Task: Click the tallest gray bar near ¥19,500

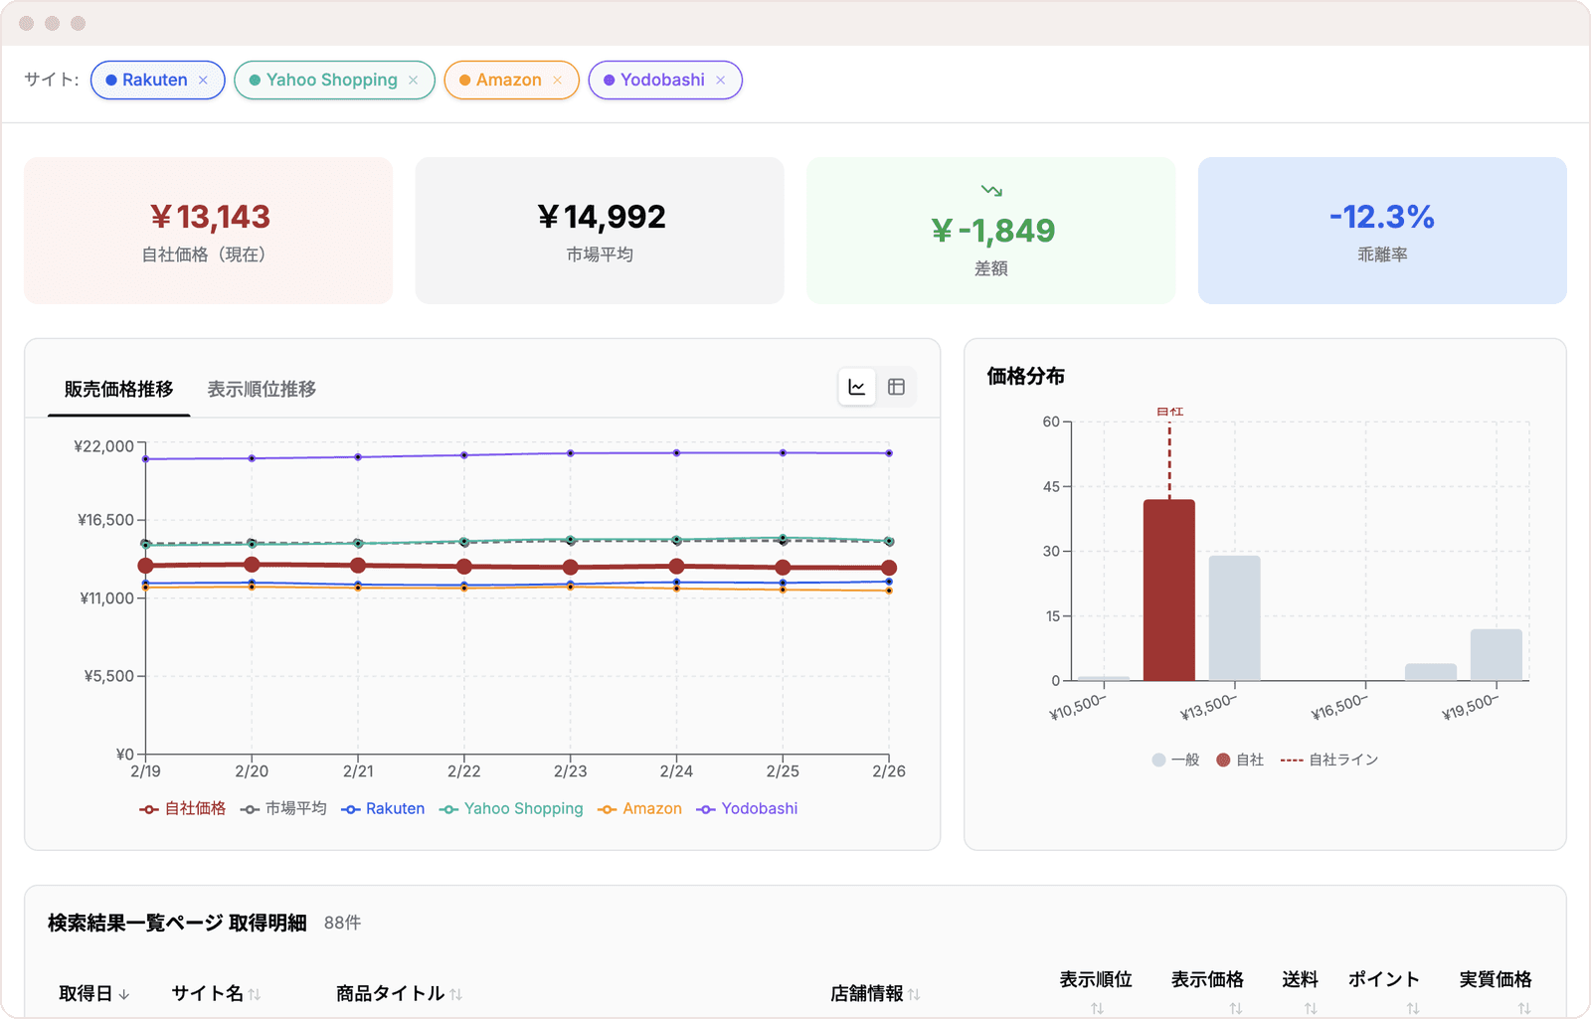Action: coord(1497,655)
